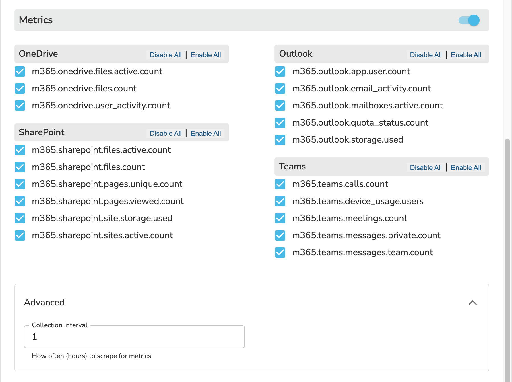This screenshot has height=382, width=512.
Task: Click the m365.outlook.storage.used metric label
Action: point(348,140)
